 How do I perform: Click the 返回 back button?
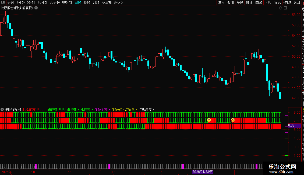(297, 2)
